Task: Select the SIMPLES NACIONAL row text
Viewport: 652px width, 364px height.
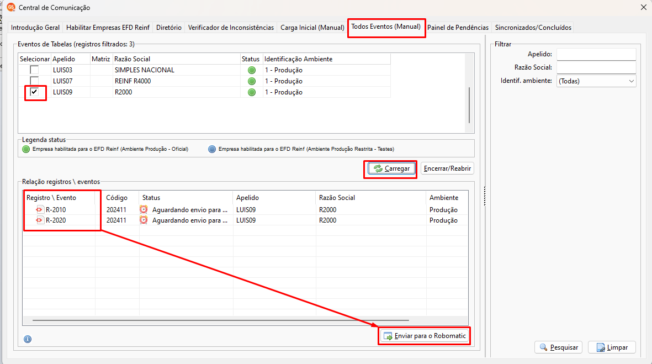Action: (144, 70)
